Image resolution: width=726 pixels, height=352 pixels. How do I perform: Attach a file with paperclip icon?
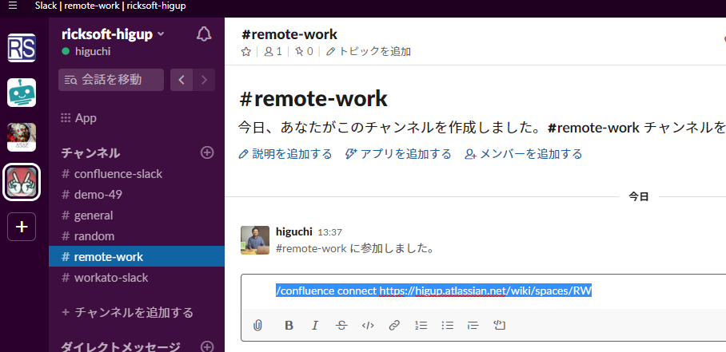(258, 325)
